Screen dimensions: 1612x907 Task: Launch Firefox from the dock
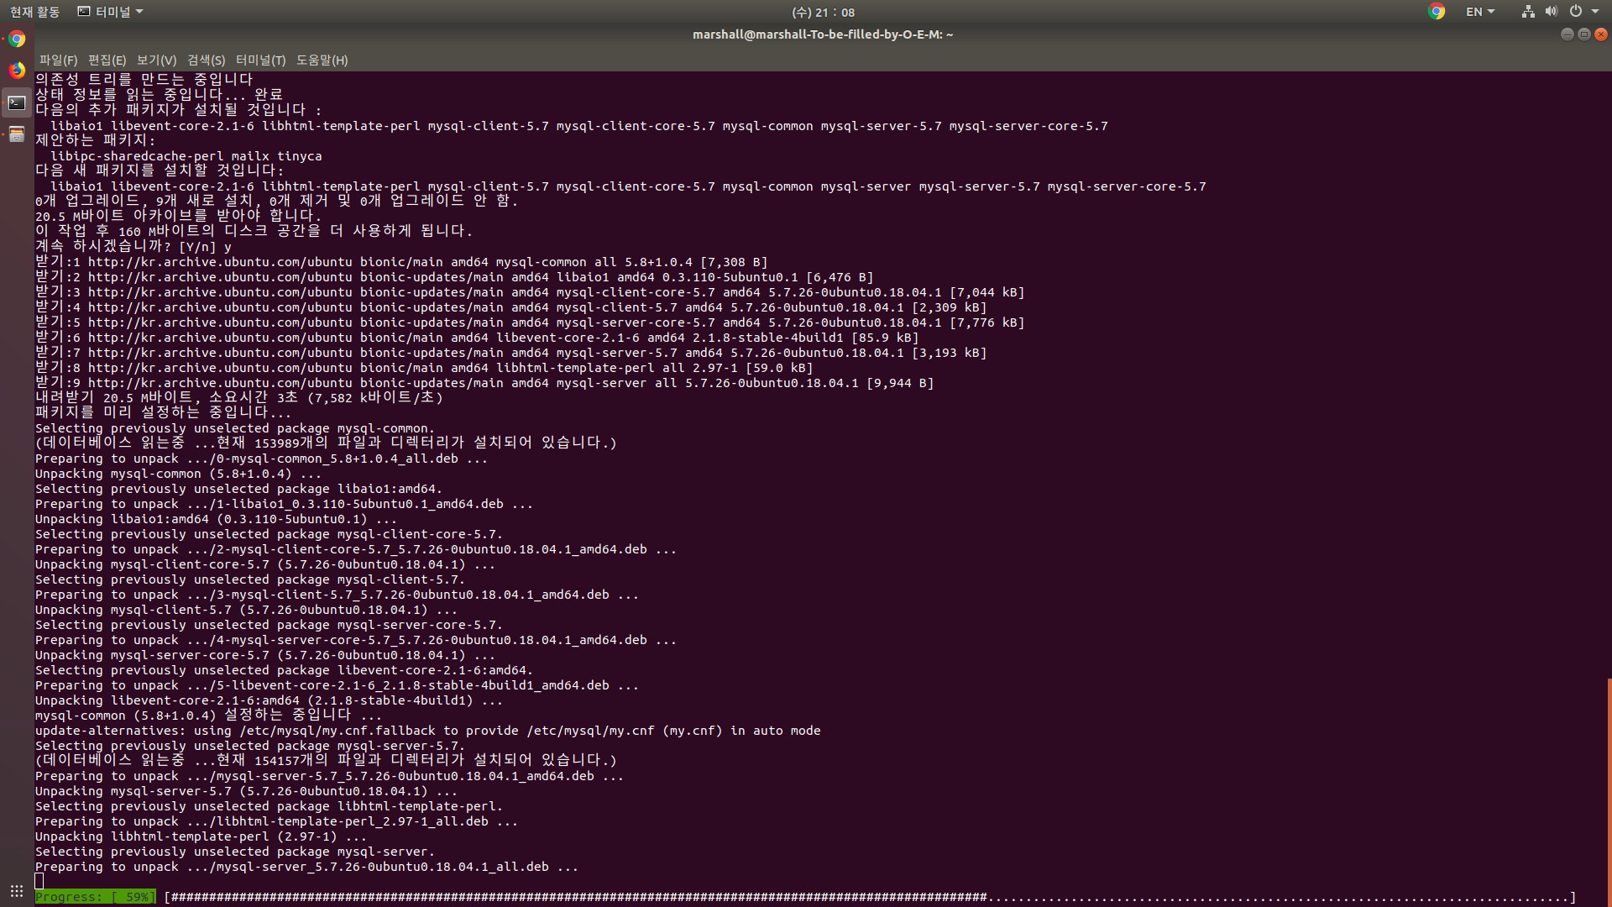coord(17,71)
